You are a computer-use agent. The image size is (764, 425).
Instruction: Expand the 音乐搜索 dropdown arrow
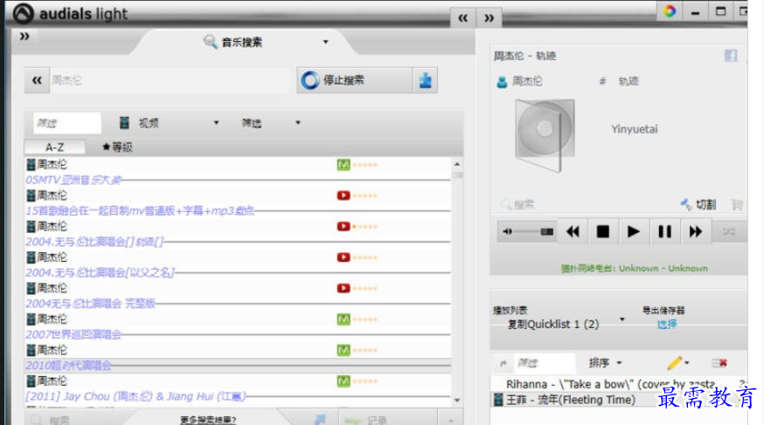pos(325,42)
